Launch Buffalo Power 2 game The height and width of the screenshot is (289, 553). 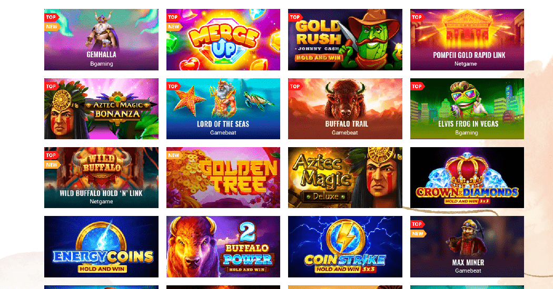223,247
